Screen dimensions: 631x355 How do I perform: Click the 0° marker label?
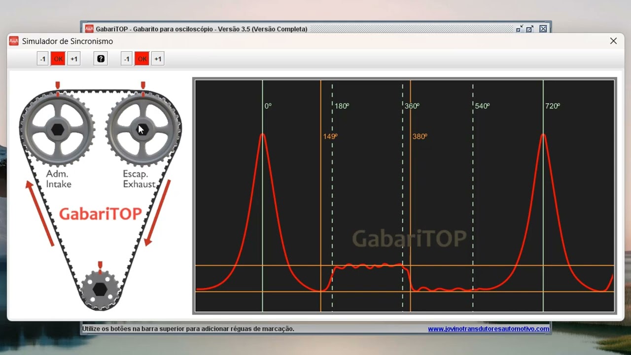tap(268, 106)
